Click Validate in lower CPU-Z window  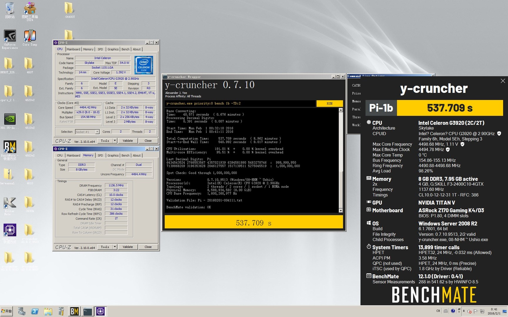pos(128,247)
